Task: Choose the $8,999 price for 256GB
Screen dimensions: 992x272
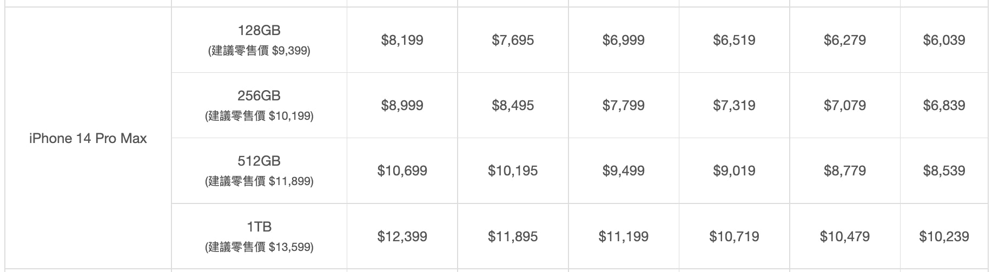Action: pos(402,105)
